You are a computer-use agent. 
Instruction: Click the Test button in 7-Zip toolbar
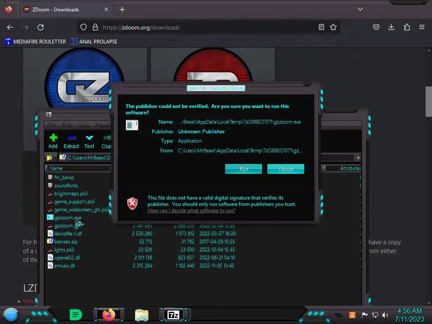(x=89, y=141)
